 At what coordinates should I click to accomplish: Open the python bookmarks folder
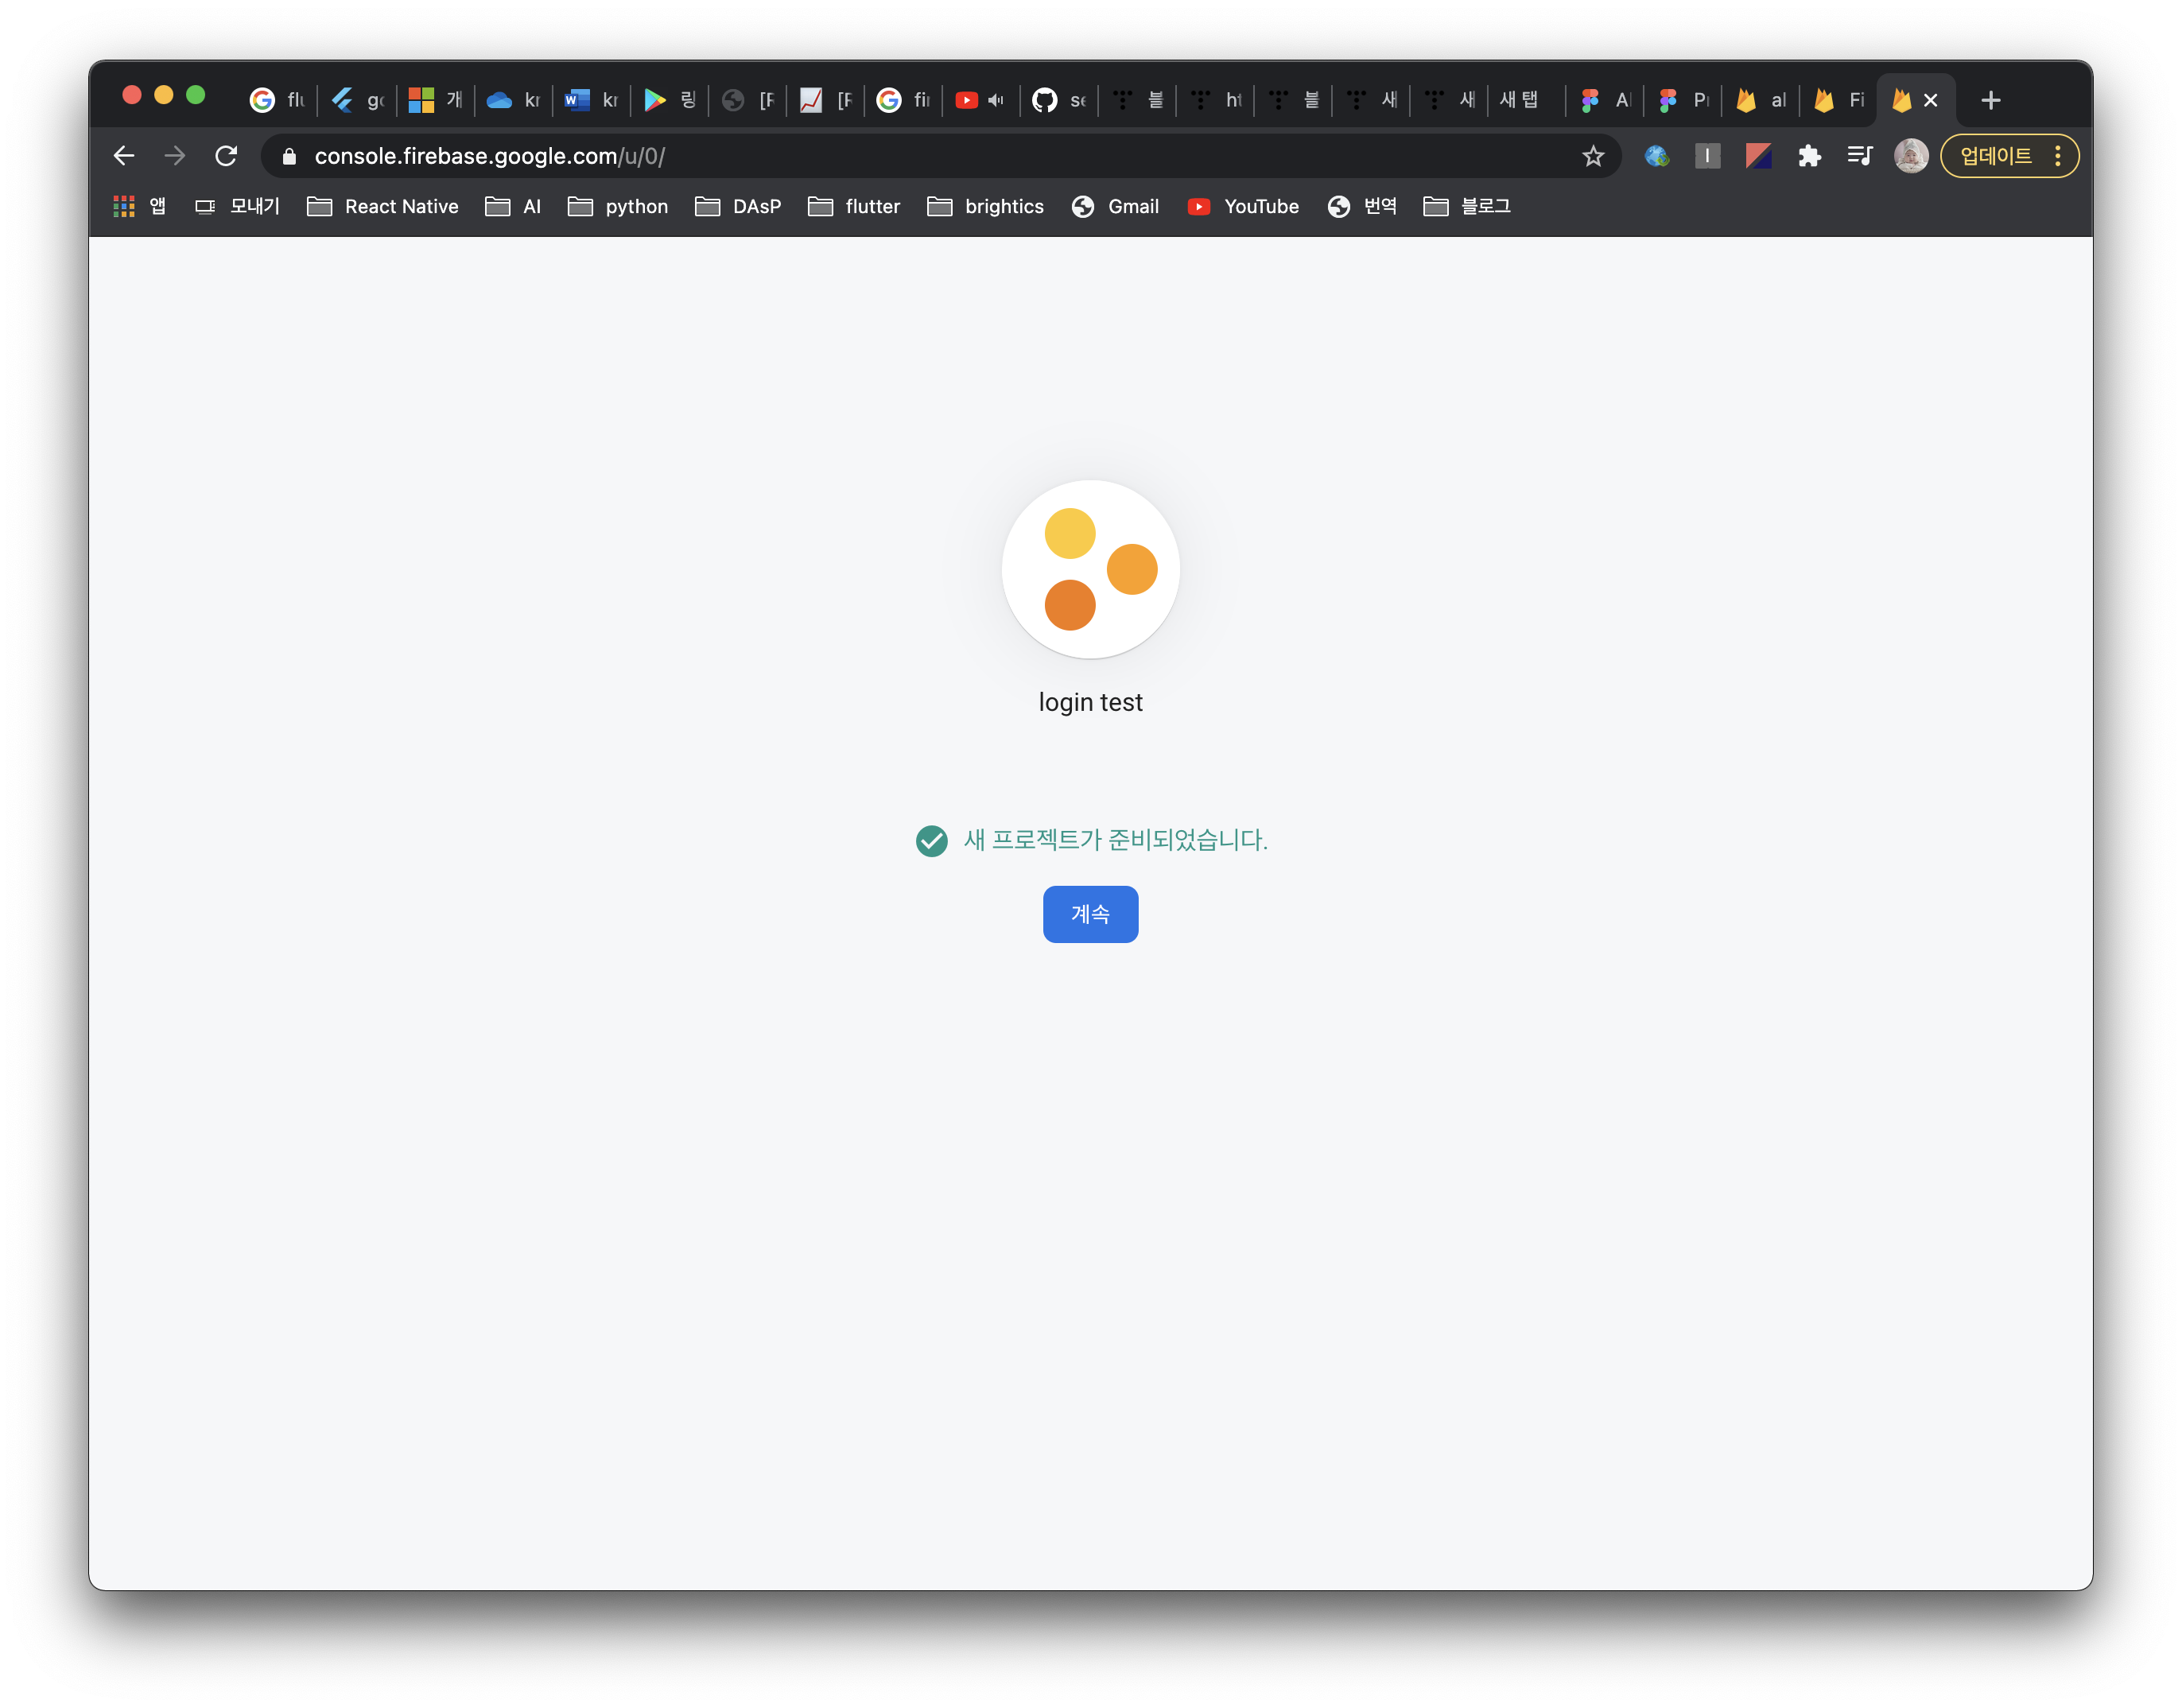(x=618, y=206)
